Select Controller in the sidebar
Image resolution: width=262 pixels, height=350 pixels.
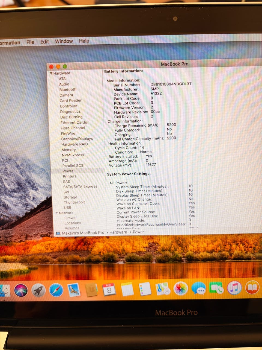[69, 106]
